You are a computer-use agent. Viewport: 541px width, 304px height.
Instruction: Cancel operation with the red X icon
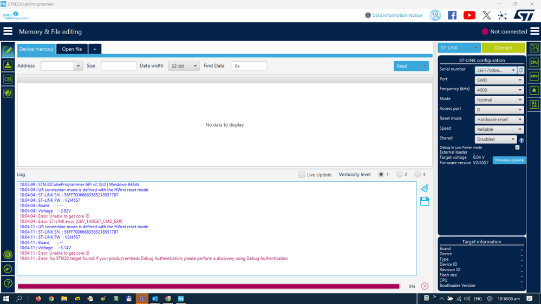click(x=425, y=286)
